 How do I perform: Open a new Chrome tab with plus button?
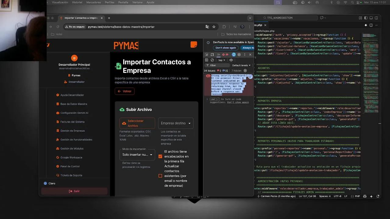(109, 18)
